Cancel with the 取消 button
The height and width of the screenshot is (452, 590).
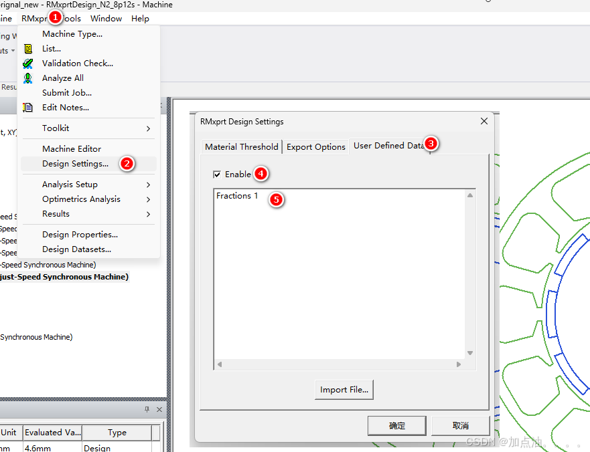pos(461,426)
